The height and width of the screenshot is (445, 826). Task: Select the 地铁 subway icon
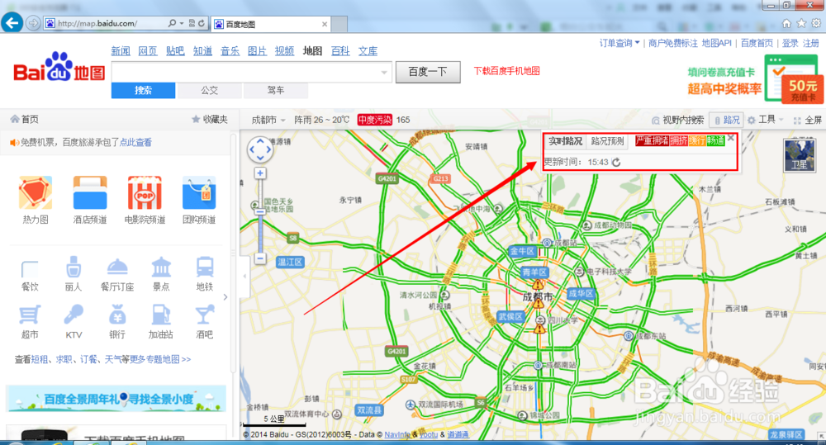(x=204, y=267)
